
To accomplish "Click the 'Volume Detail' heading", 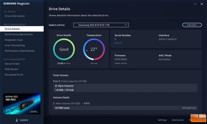I will [61, 97].
